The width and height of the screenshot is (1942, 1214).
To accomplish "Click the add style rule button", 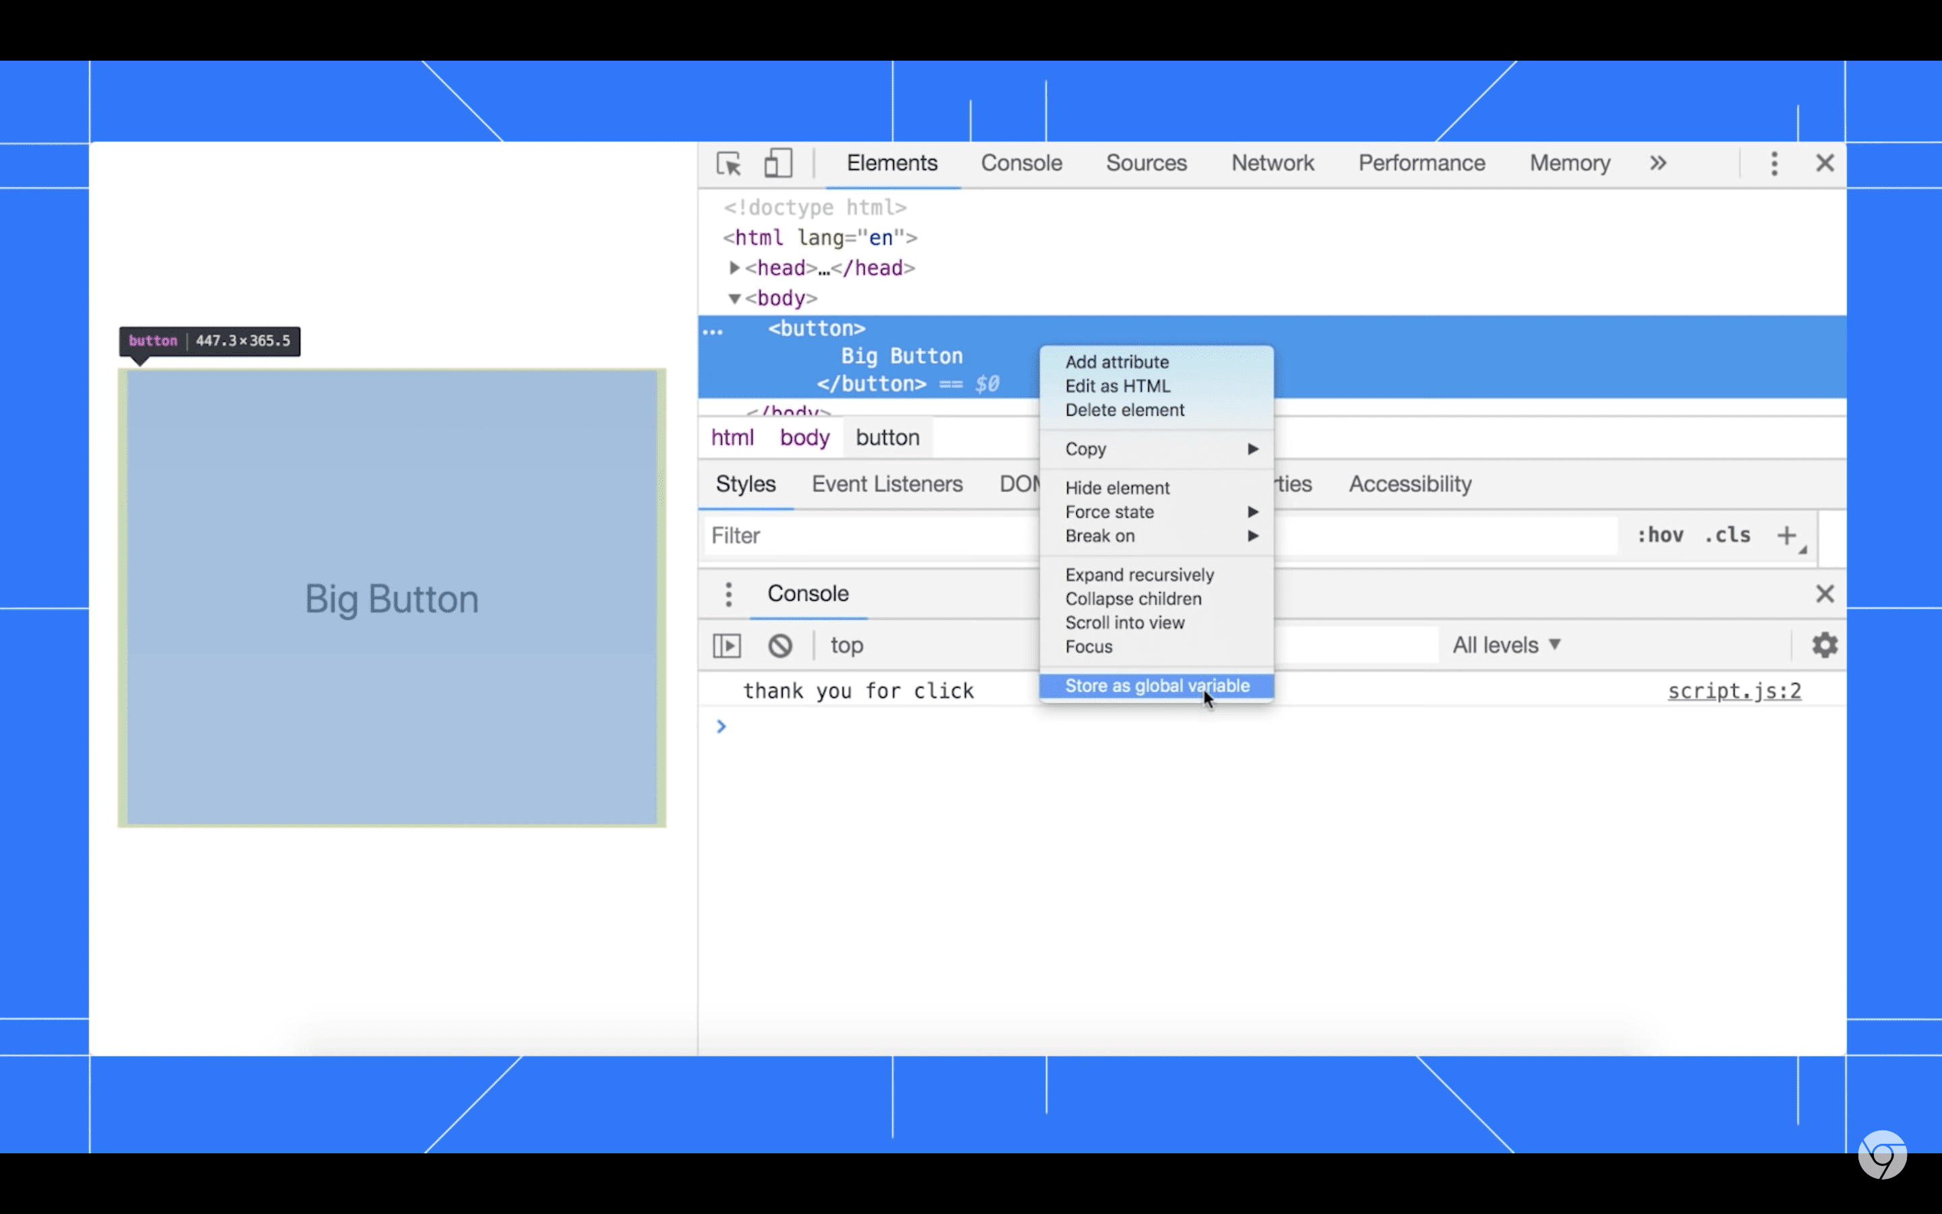I will coord(1787,536).
